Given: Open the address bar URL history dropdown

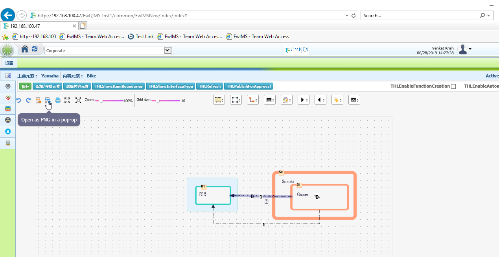Looking at the screenshot, I should pyautogui.click(x=347, y=16).
